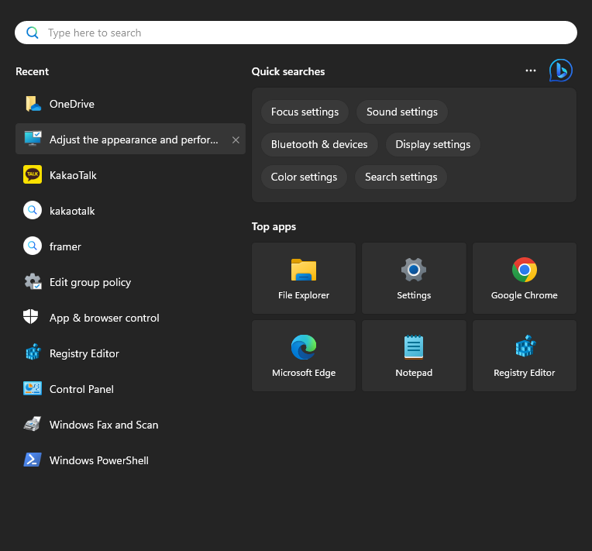Screen dimensions: 592x551
Task: Click the Microsoft Edge label in Top apps
Action: pos(304,373)
